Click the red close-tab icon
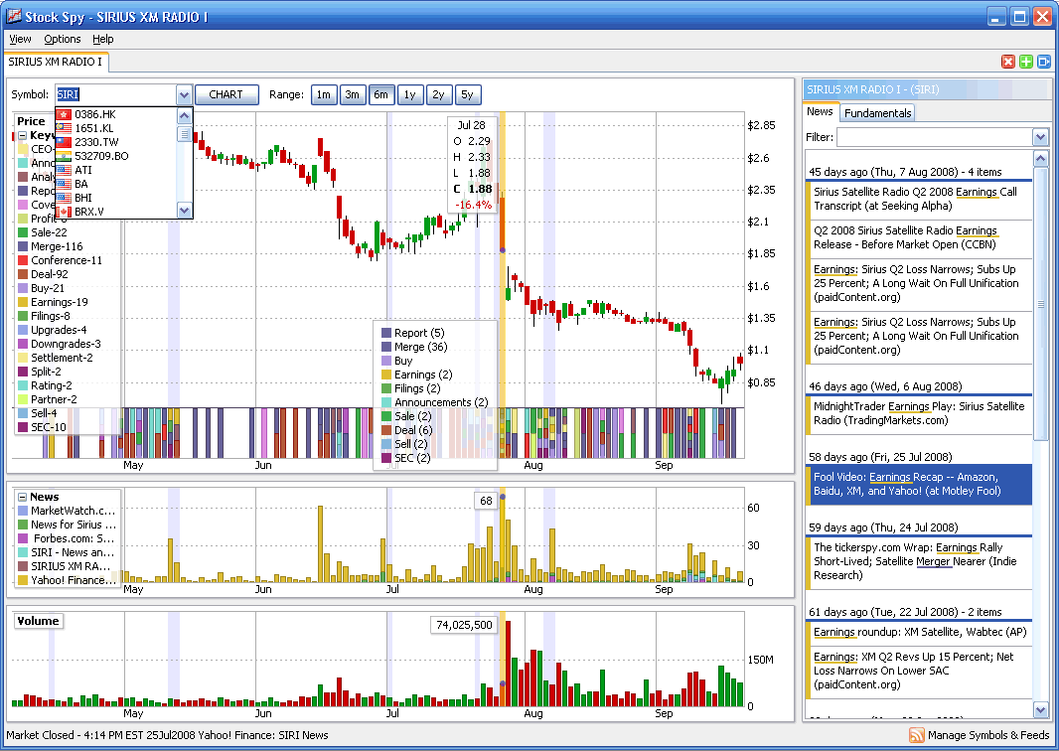Image resolution: width=1059 pixels, height=751 pixels. point(1007,62)
